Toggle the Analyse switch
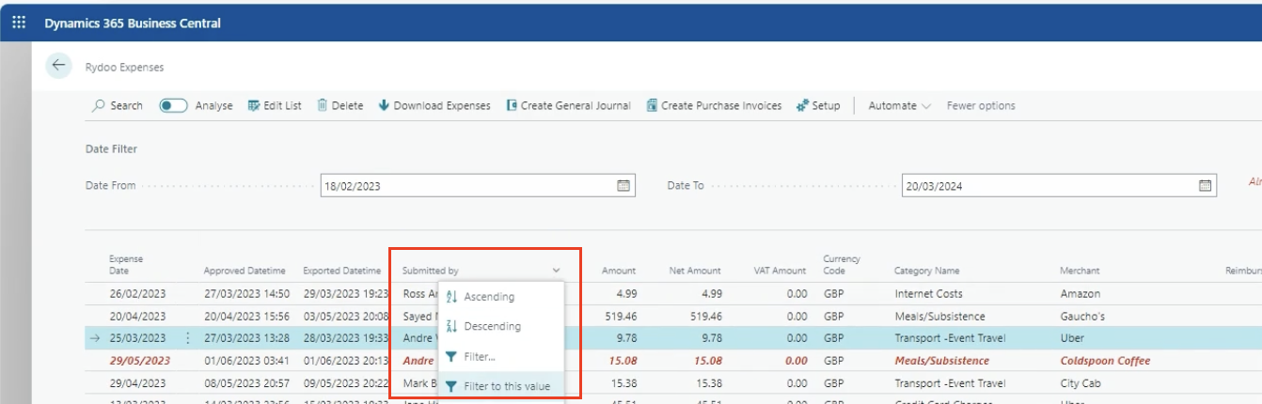The width and height of the screenshot is (1262, 404). [x=173, y=105]
